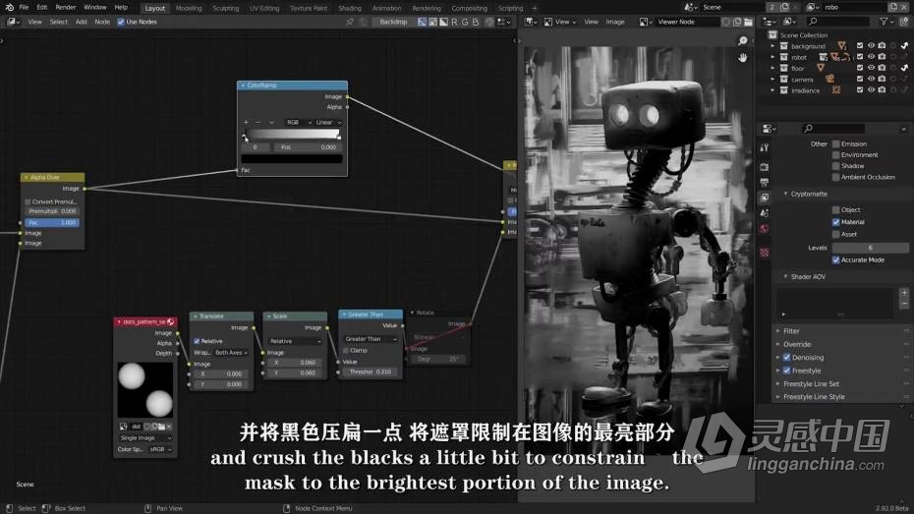Click the pan hand tool in image viewer
The height and width of the screenshot is (514, 914).
tap(743, 58)
